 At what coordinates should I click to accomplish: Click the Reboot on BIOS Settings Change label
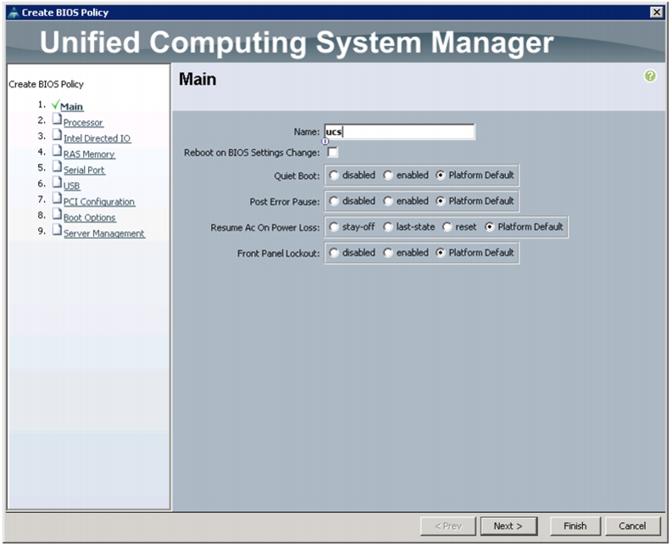tap(252, 153)
